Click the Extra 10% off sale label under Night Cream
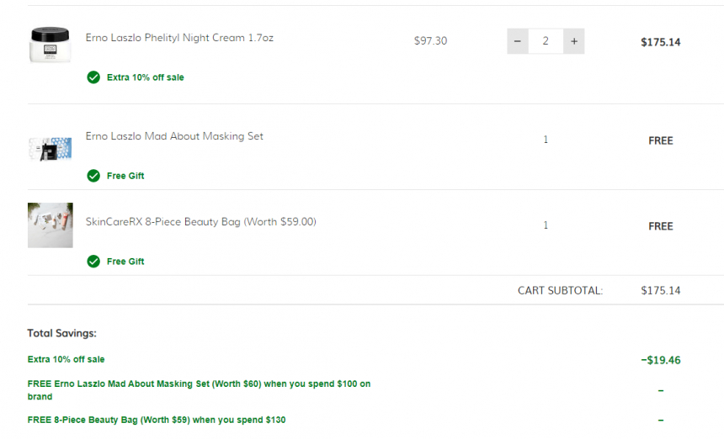 pyautogui.click(x=145, y=77)
